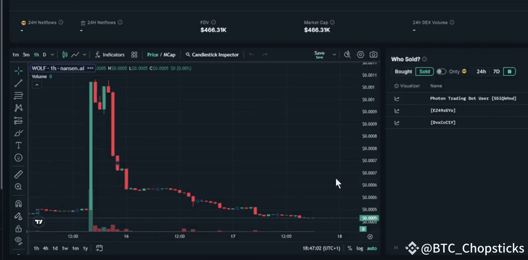
Task: Switch chart to Price mode
Action: [x=152, y=55]
